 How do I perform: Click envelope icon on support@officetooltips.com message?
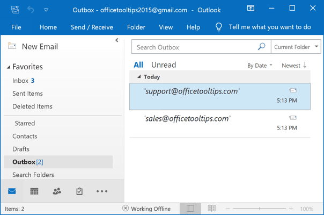(x=293, y=90)
